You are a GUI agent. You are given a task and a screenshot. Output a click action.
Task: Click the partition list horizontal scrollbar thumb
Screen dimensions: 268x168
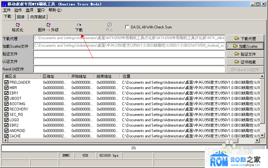[x=123, y=140]
